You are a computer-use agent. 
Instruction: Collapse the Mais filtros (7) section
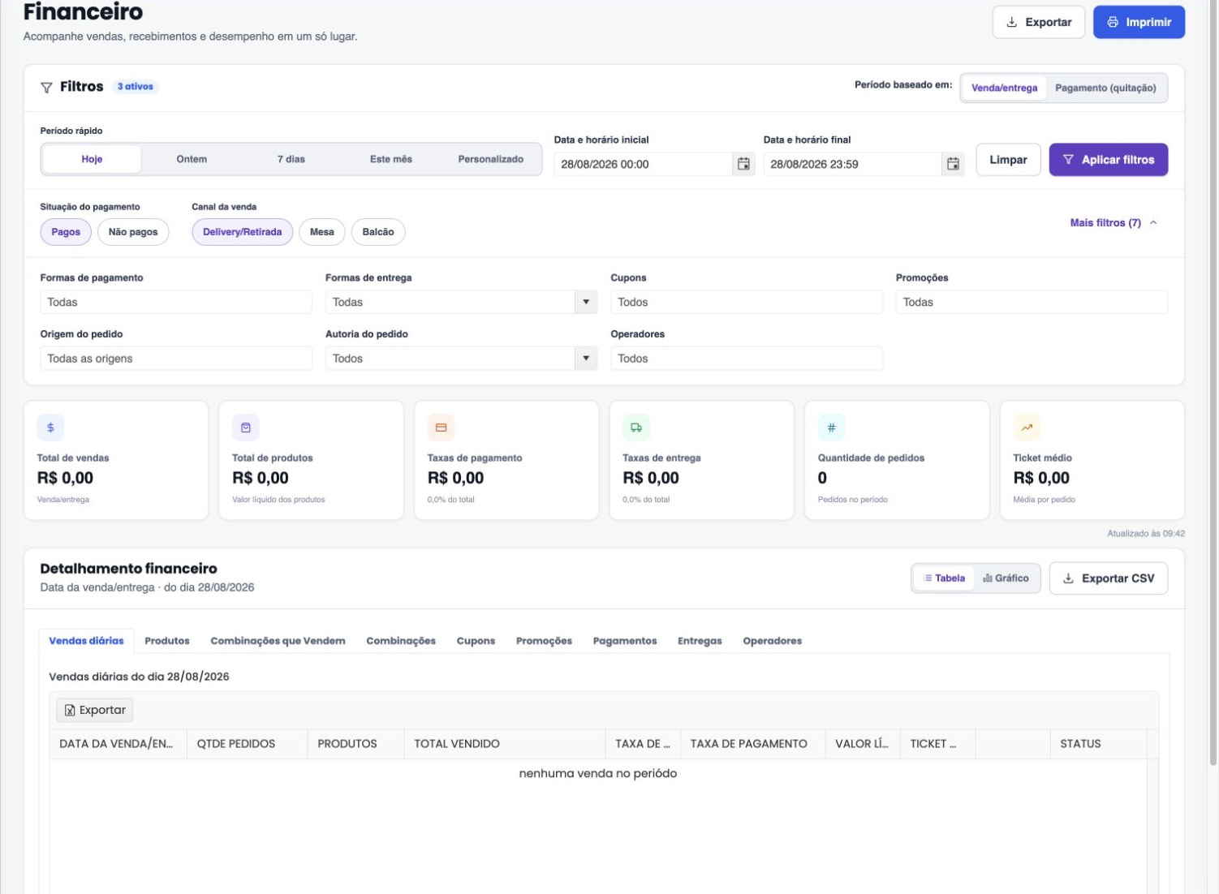point(1113,223)
